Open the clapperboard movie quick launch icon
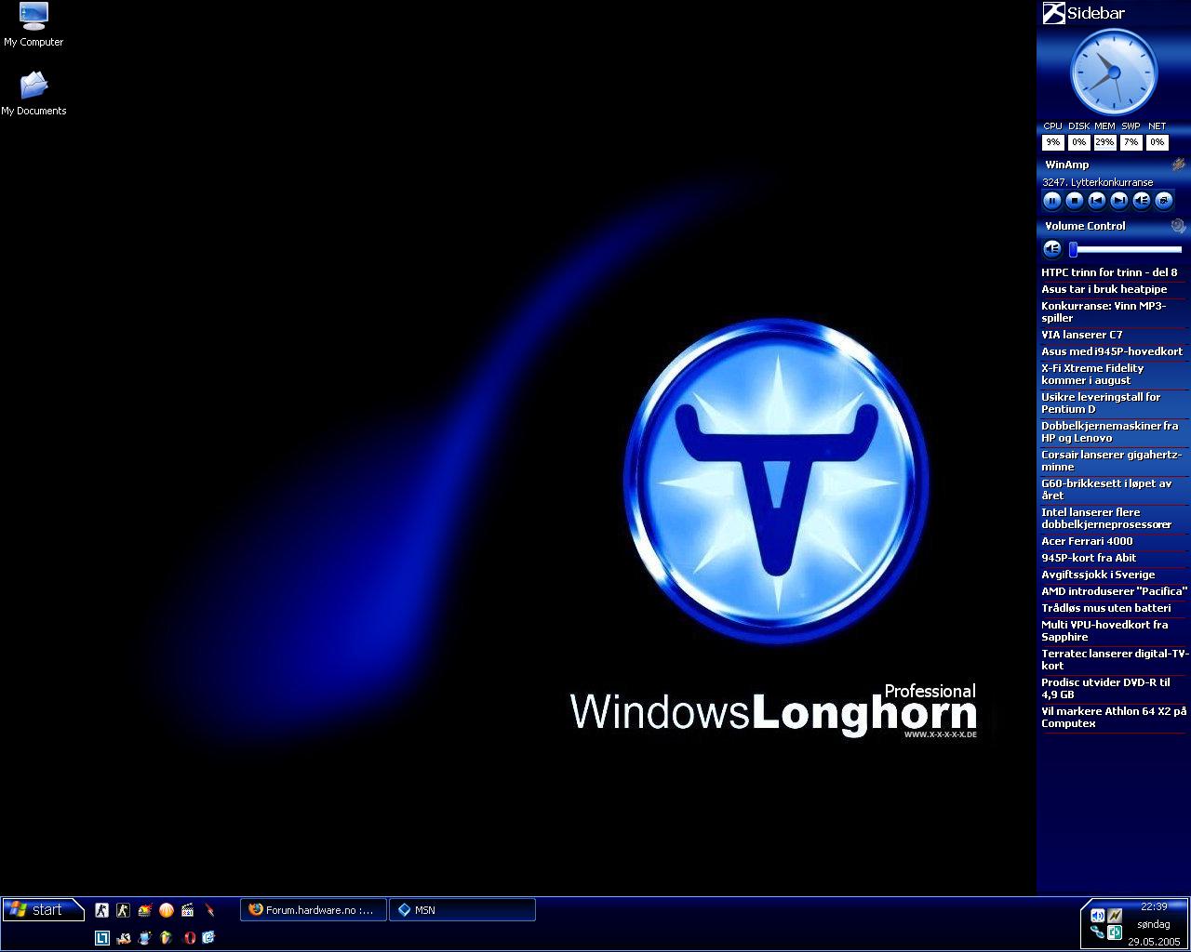 188,910
